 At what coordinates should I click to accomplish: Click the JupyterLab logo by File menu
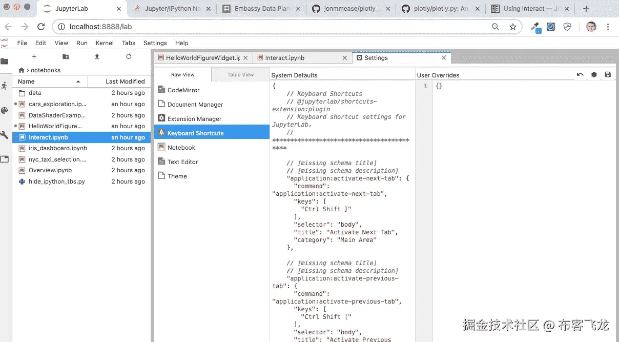[5, 43]
